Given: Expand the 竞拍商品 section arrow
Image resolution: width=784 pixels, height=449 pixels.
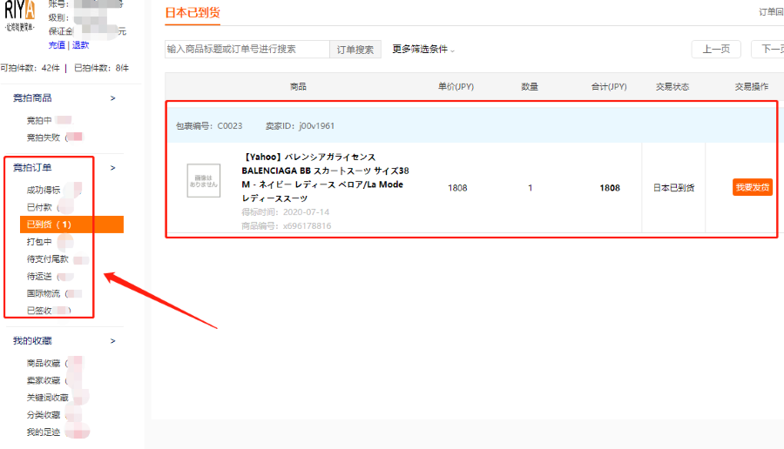Looking at the screenshot, I should coord(112,98).
